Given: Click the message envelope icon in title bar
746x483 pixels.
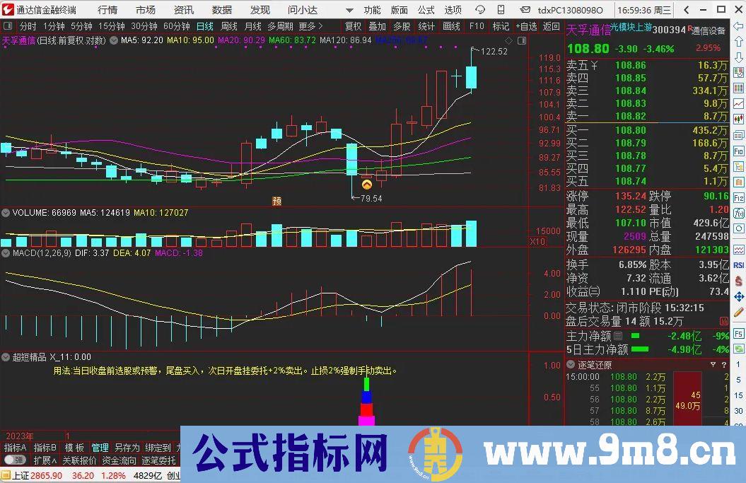Looking at the screenshot, I should click(525, 9).
